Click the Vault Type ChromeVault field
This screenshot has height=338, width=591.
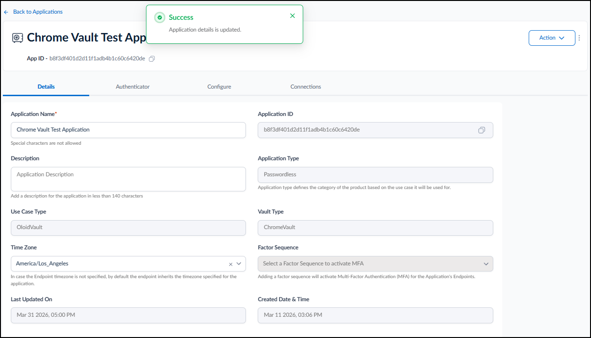coord(375,228)
